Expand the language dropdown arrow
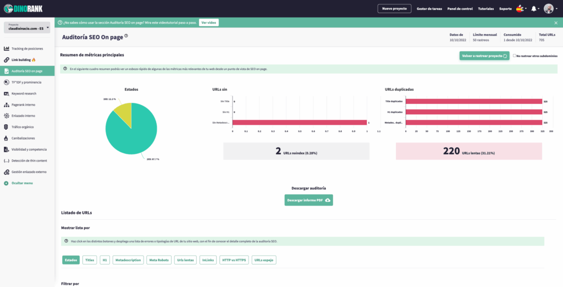 tap(526, 9)
